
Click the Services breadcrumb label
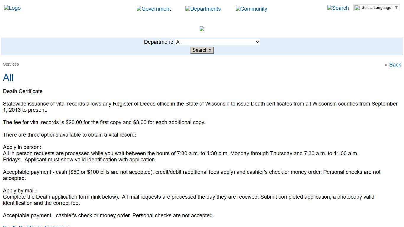[x=11, y=64]
